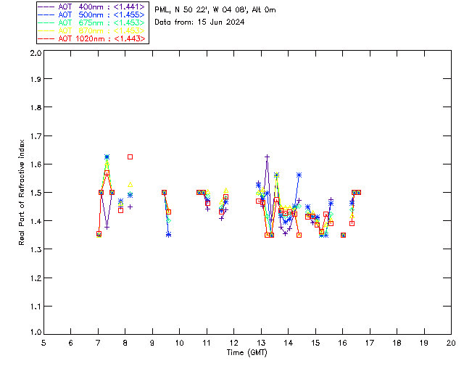Click x-axis tick label '16'
This screenshot has width=464, height=371.
pos(343,343)
